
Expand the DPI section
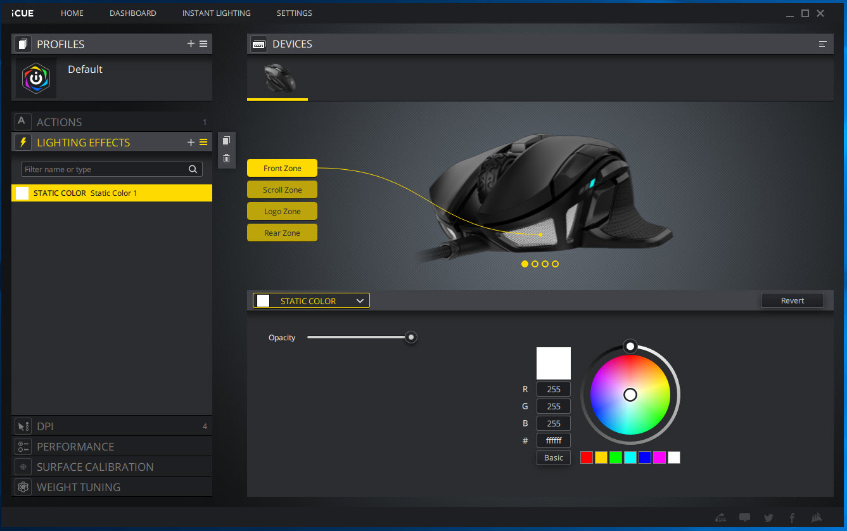tap(111, 426)
